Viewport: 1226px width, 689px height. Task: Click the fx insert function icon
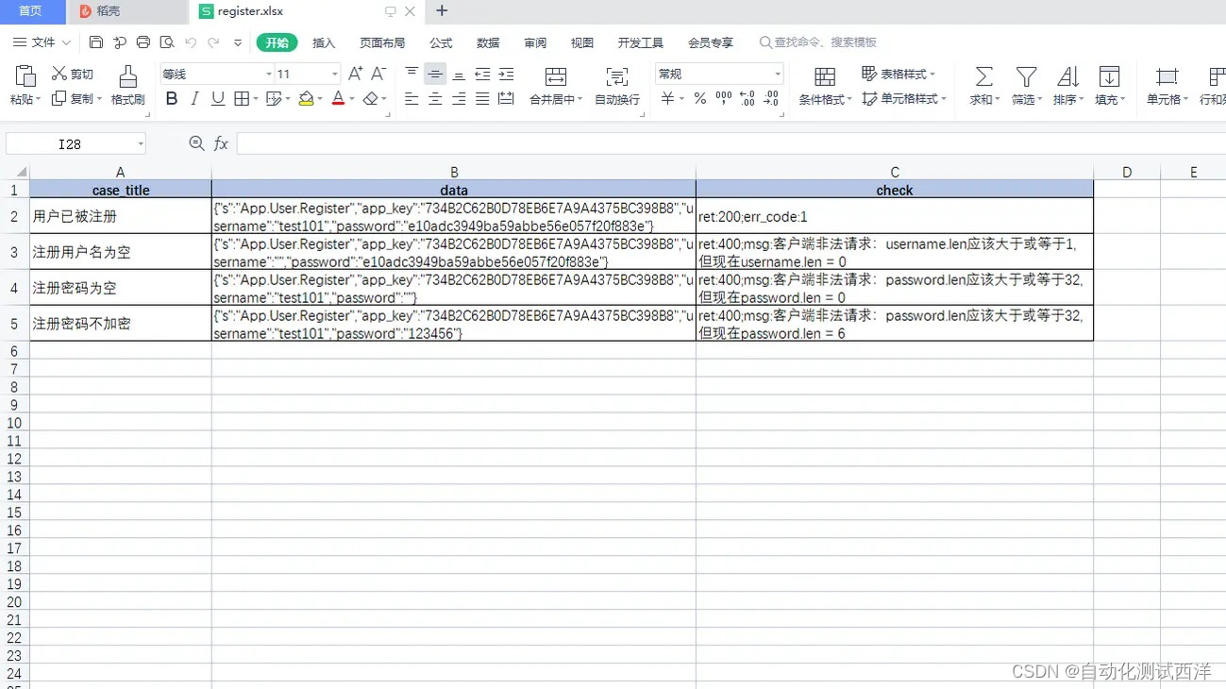click(x=221, y=143)
